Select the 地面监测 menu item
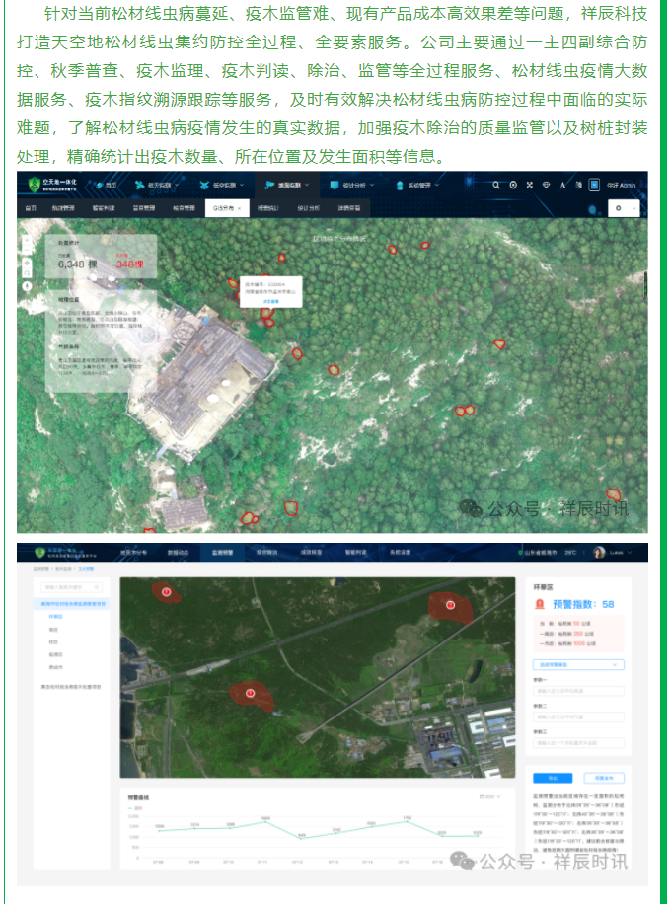Screen dimensions: 670x904 286,185
